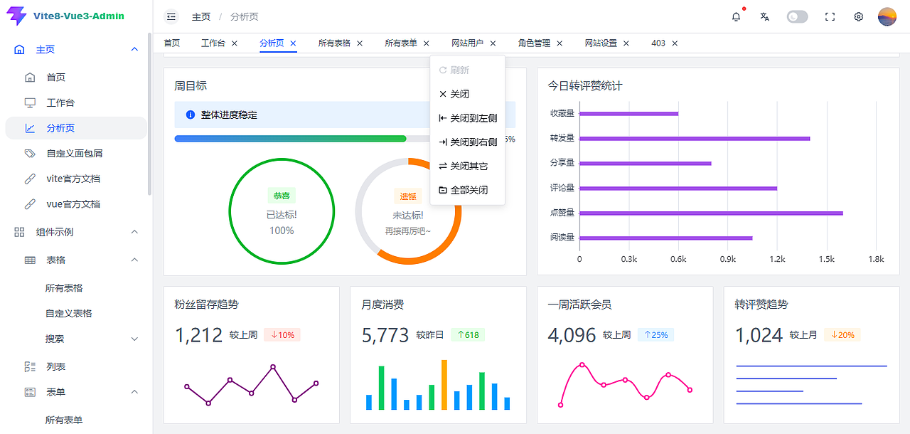The image size is (910, 434).
Task: Open vue官方文档 sidebar link
Action: (73, 203)
